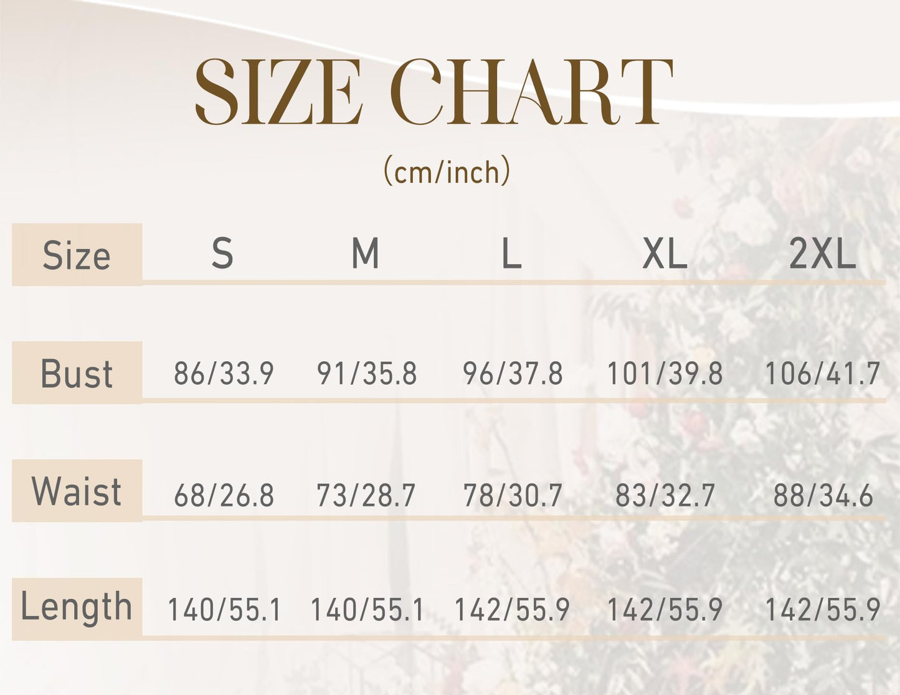Select the 2XL size column header
The width and height of the screenshot is (900, 695).
822,253
